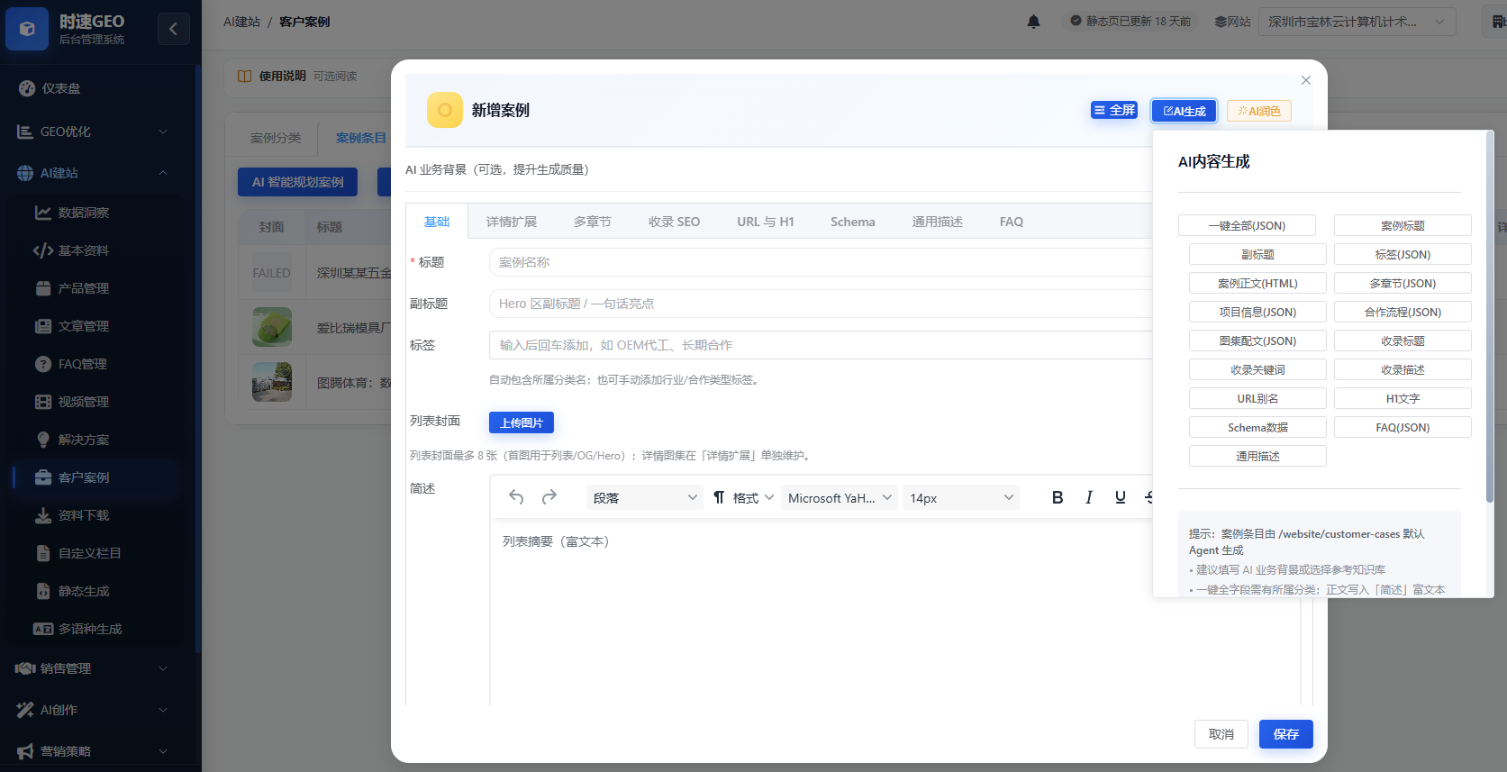This screenshot has width=1507, height=772.
Task: Click AI panel vertical scrollbar
Action: pyautogui.click(x=1490, y=317)
